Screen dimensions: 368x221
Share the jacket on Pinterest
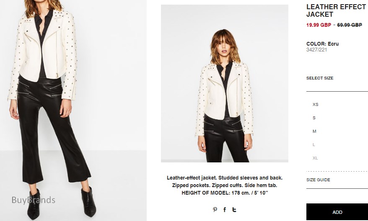pos(215,210)
